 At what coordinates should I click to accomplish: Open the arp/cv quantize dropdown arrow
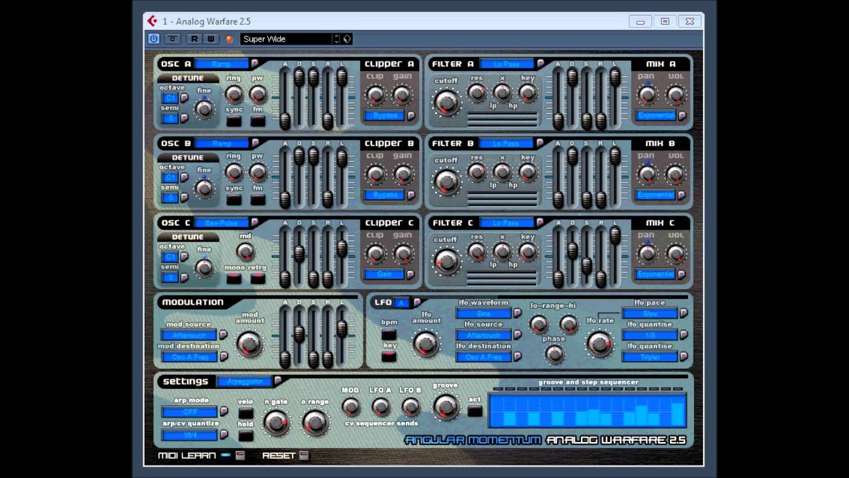pyautogui.click(x=224, y=435)
